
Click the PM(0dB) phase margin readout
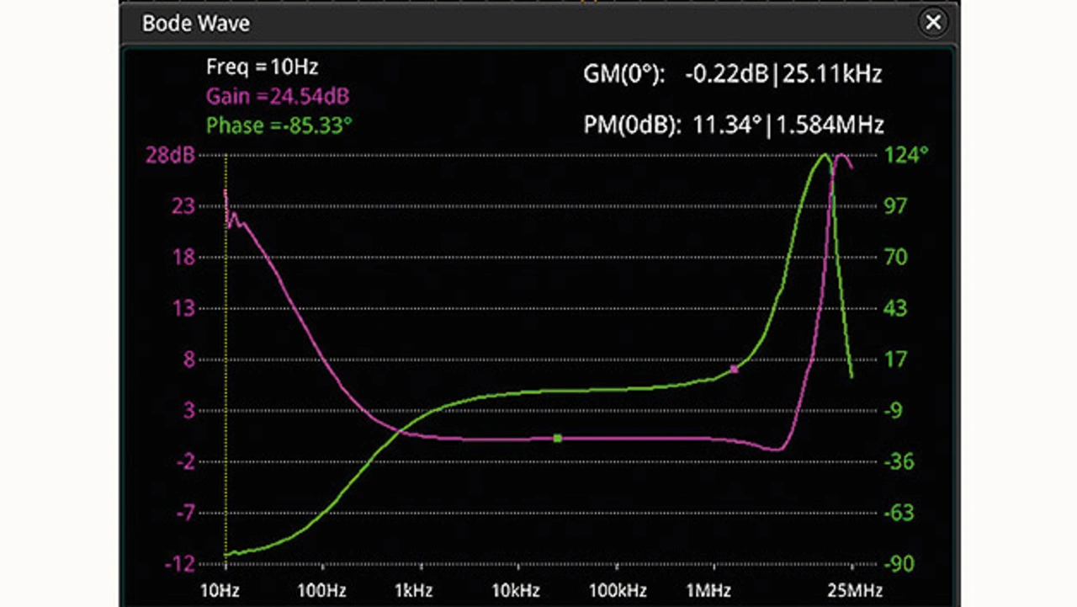coord(733,125)
